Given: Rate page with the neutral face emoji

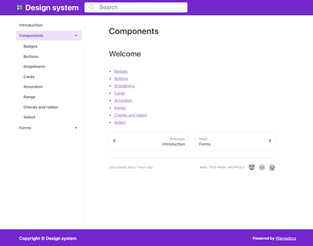Looking at the screenshot, I should coord(262,167).
